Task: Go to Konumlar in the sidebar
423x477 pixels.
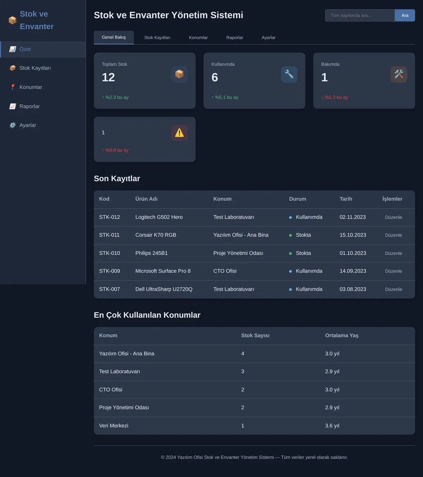Action: [x=43, y=87]
